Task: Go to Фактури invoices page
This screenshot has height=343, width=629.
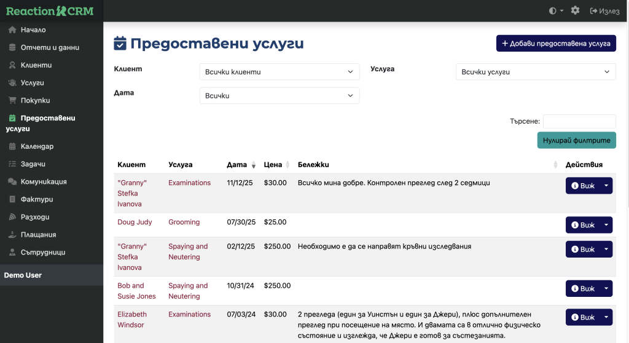Action: tap(37, 199)
